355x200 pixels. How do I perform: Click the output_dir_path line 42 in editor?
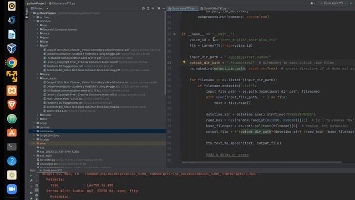[x=261, y=63]
